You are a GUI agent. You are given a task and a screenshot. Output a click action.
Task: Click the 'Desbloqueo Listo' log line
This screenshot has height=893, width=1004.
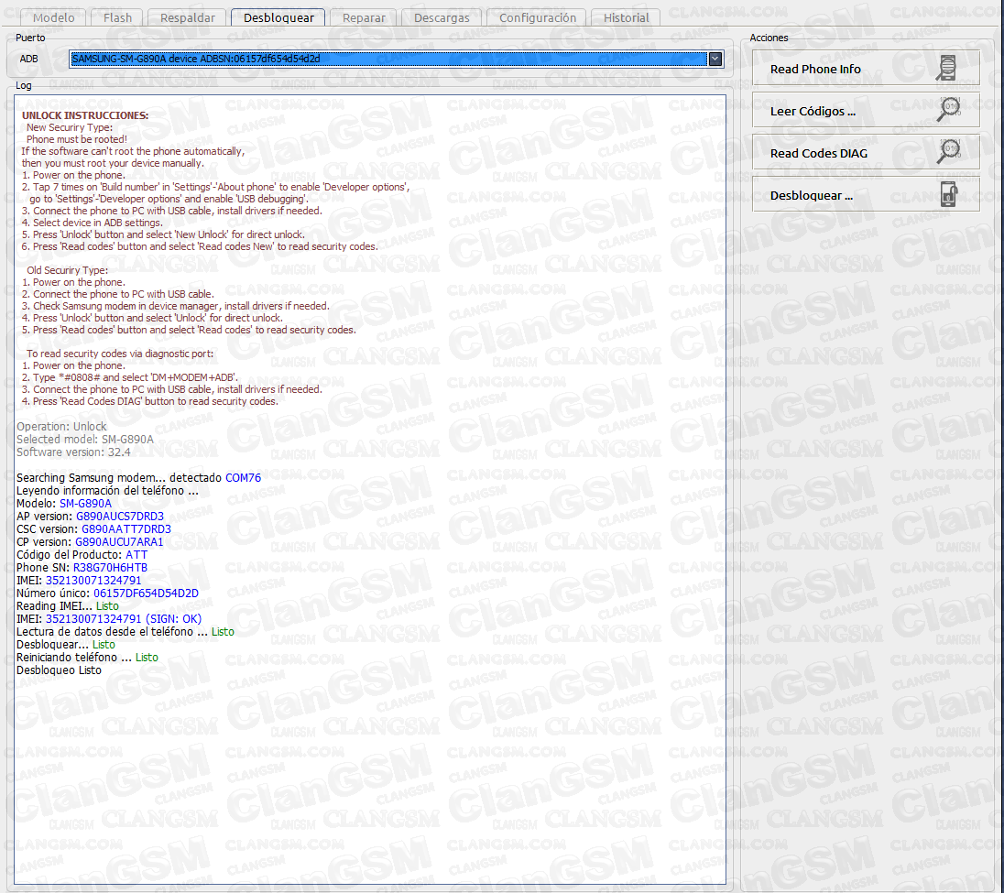59,670
